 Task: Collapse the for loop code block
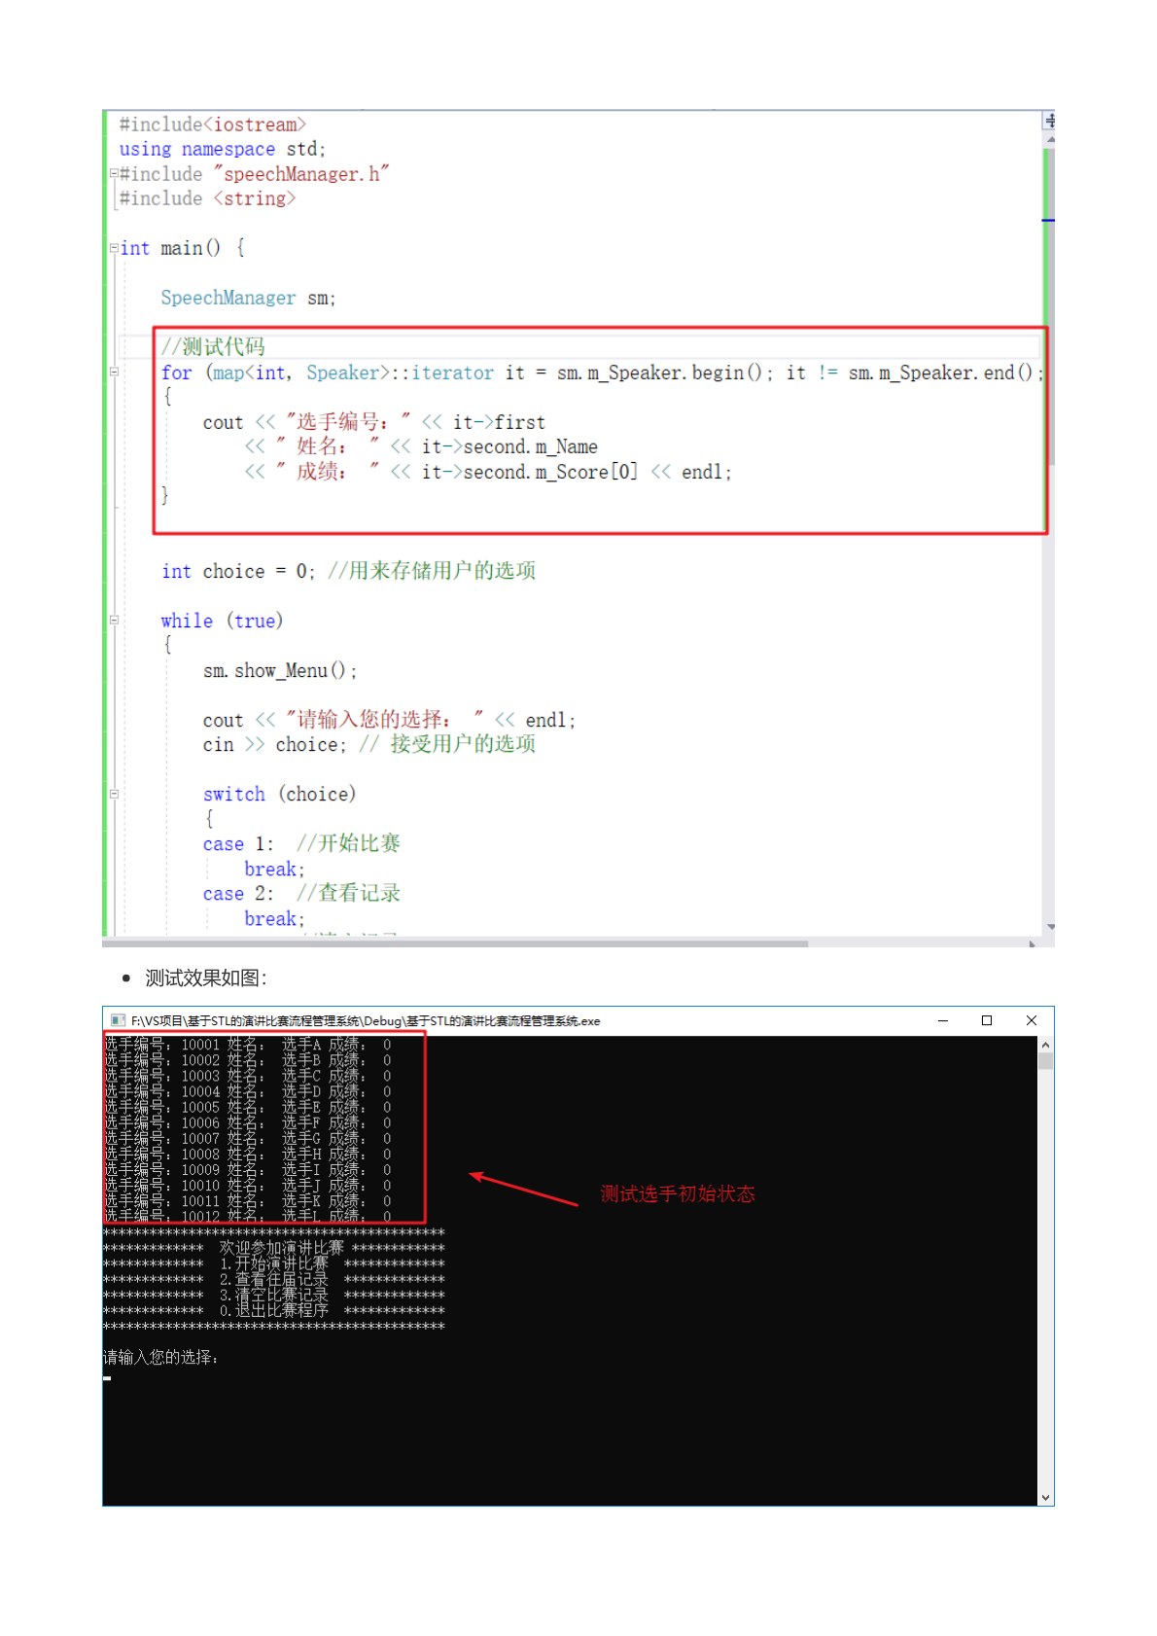(114, 372)
